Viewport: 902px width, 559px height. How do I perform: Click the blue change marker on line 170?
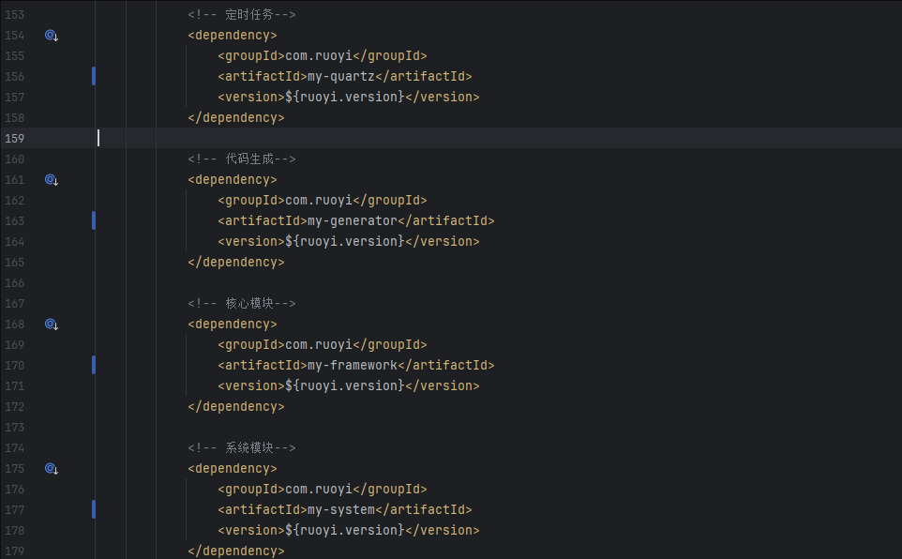click(94, 365)
